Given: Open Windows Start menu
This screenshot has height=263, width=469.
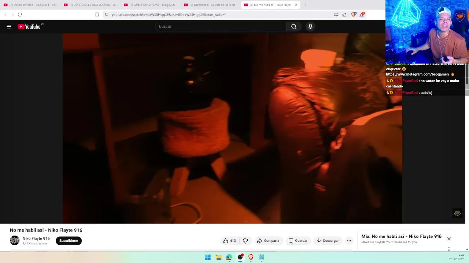Looking at the screenshot, I should 208,257.
